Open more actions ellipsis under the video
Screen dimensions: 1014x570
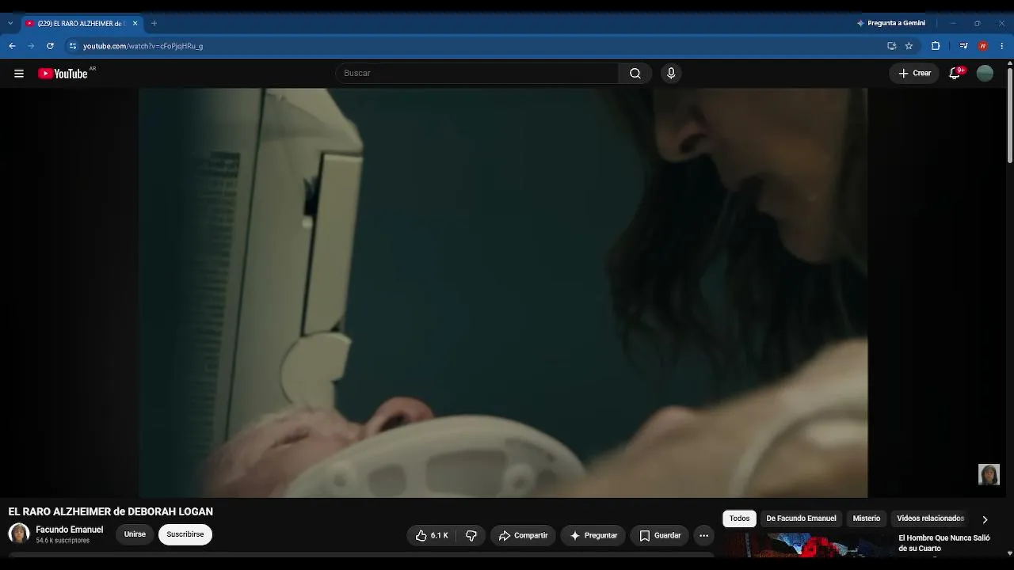(x=703, y=536)
